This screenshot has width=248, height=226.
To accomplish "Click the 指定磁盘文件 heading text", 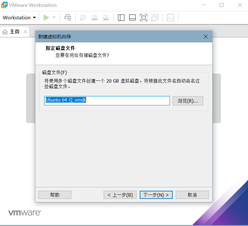I will pyautogui.click(x=60, y=48).
